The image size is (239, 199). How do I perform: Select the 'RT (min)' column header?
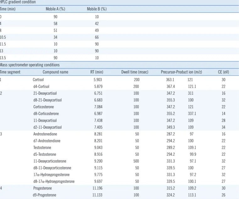[97, 72]
